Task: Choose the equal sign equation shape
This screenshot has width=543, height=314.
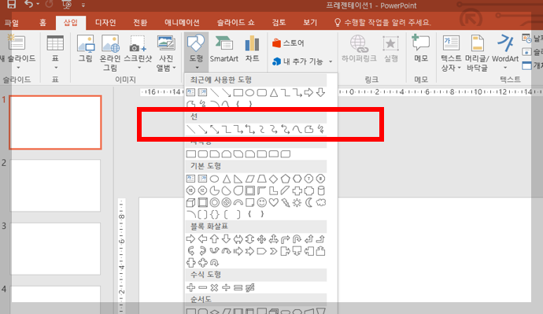Action: pyautogui.click(x=238, y=287)
